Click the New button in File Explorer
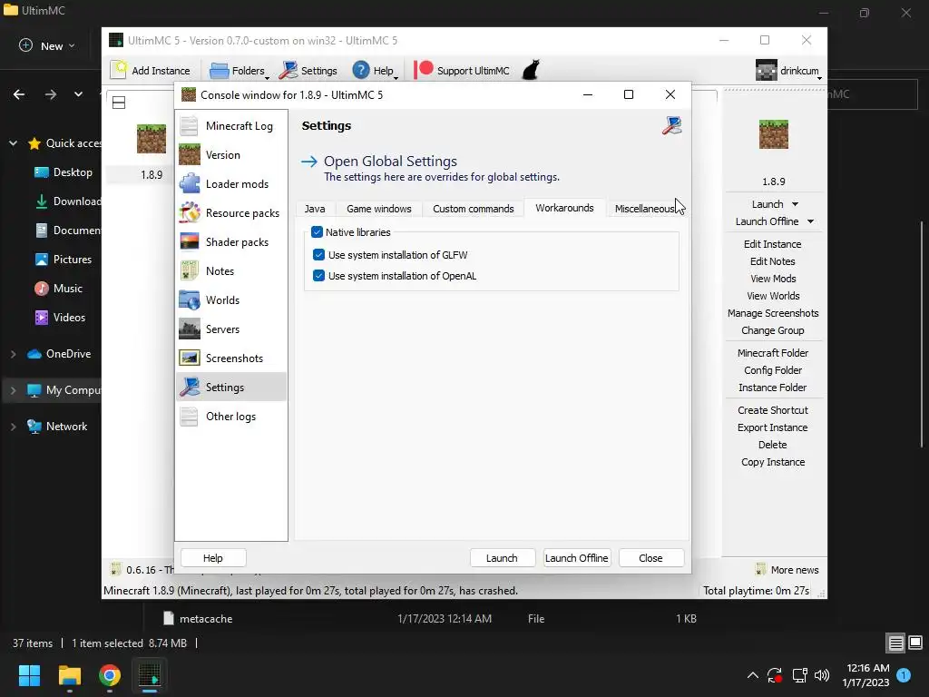 [47, 45]
